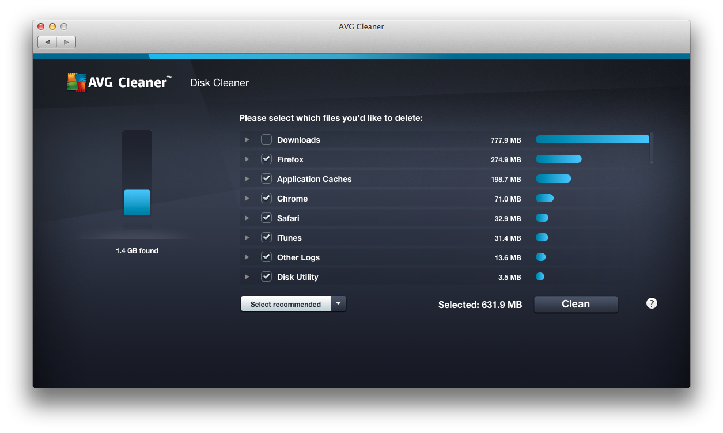Expand the Chrome row disclosure triangle
This screenshot has height=433, width=723.
[247, 199]
